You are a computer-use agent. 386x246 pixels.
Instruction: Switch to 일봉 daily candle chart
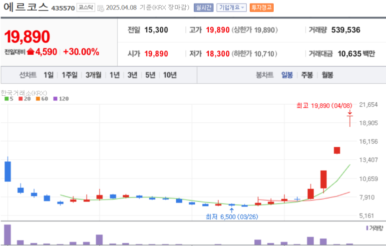[x=287, y=75]
